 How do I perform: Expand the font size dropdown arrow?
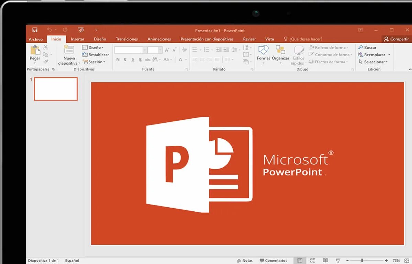160,50
